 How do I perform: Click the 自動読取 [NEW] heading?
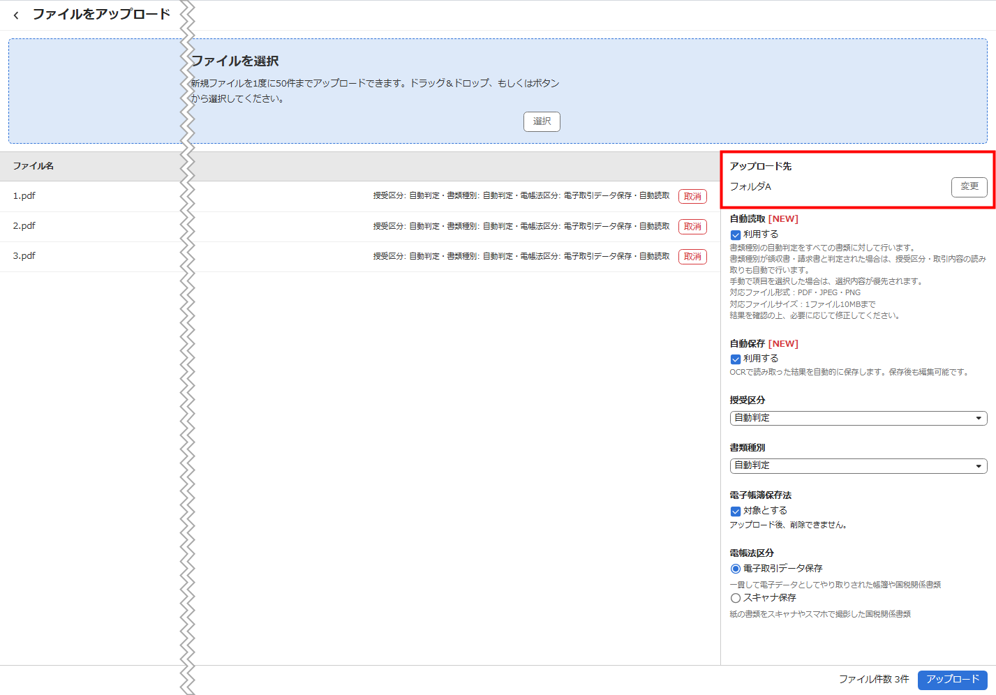(764, 219)
